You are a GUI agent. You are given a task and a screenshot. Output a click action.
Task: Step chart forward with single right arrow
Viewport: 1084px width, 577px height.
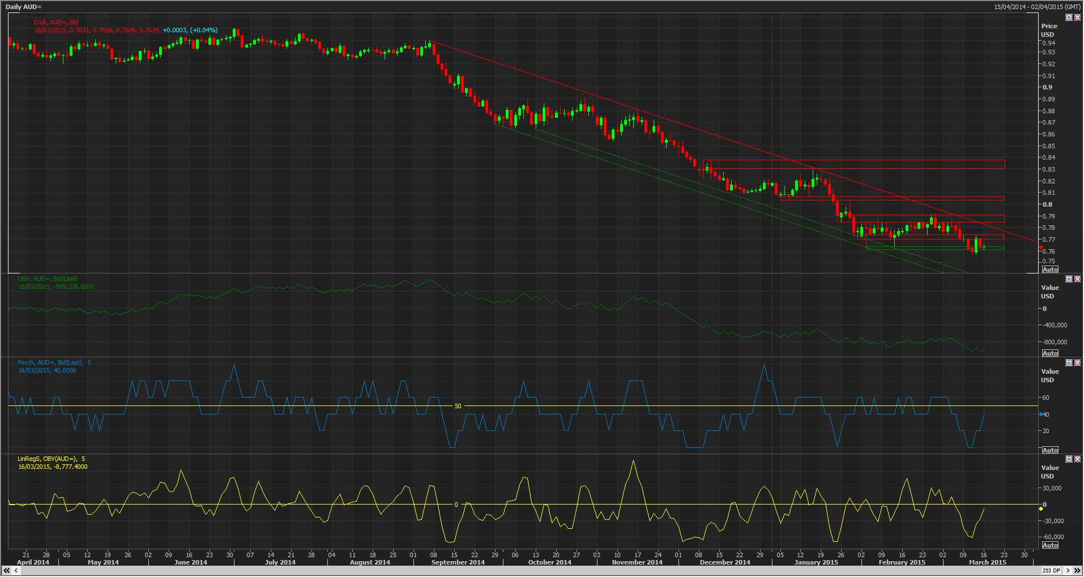point(1069,570)
